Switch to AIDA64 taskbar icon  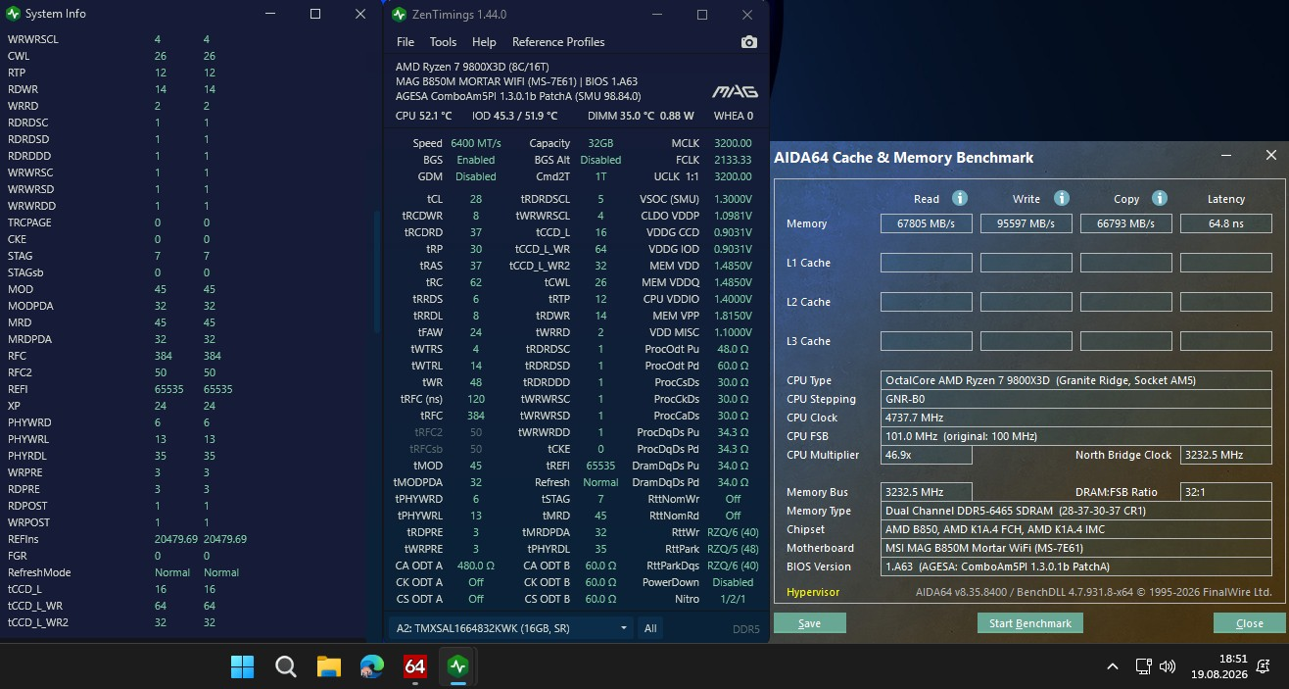coord(415,666)
